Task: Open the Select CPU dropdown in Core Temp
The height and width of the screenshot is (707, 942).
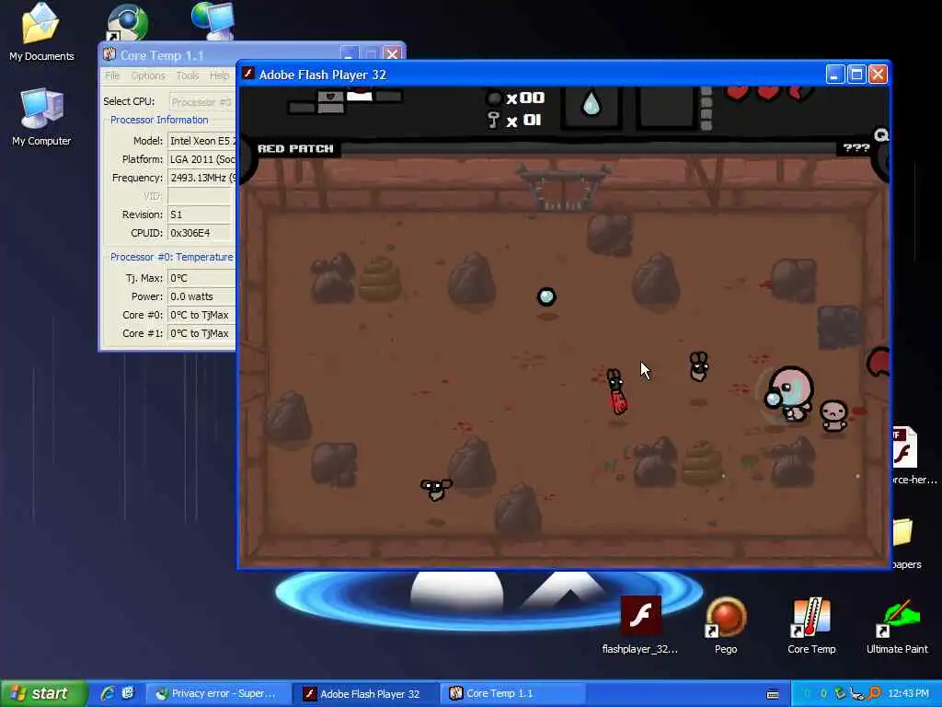Action: 201,102
